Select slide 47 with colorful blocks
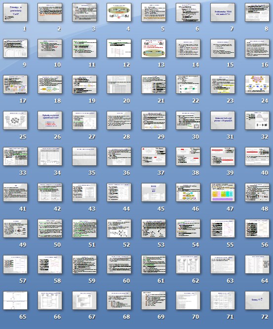 pyautogui.click(x=223, y=192)
